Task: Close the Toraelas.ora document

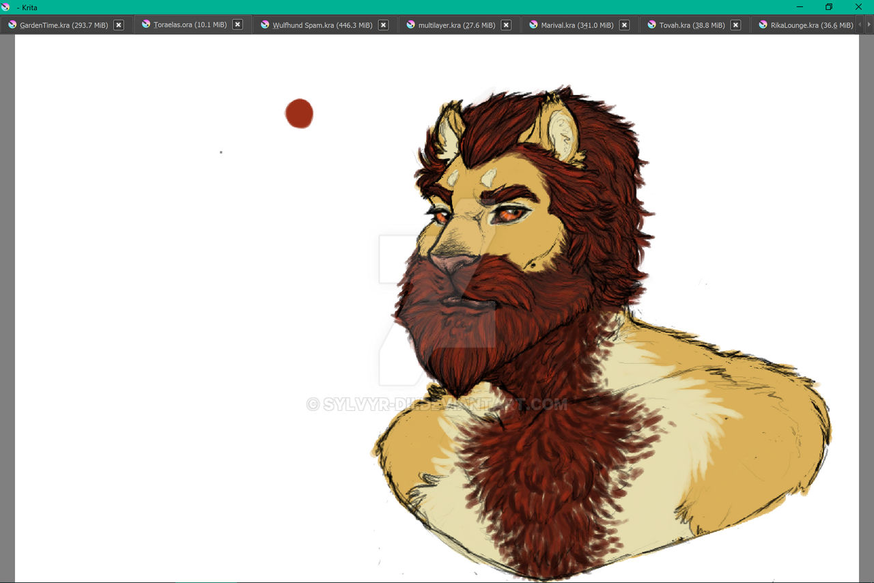Action: coord(238,25)
